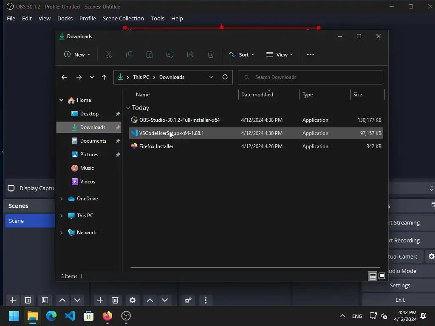Sort by the Date modified column header

pyautogui.click(x=269, y=95)
